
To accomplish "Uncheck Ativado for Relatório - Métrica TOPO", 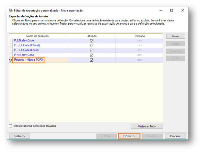I will pyautogui.click(x=92, y=60).
